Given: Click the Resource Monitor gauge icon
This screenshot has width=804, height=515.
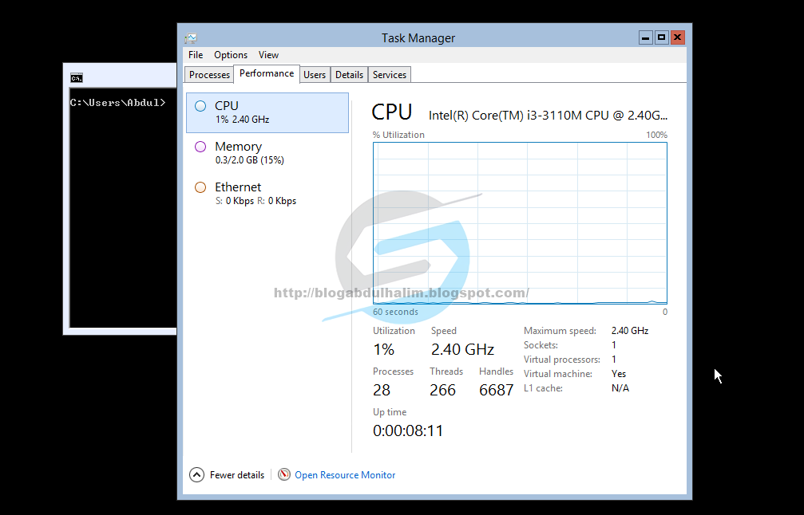Looking at the screenshot, I should point(284,474).
